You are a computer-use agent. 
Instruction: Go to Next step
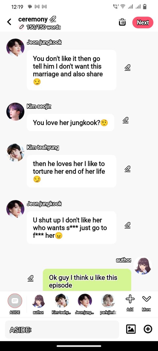coord(143,22)
